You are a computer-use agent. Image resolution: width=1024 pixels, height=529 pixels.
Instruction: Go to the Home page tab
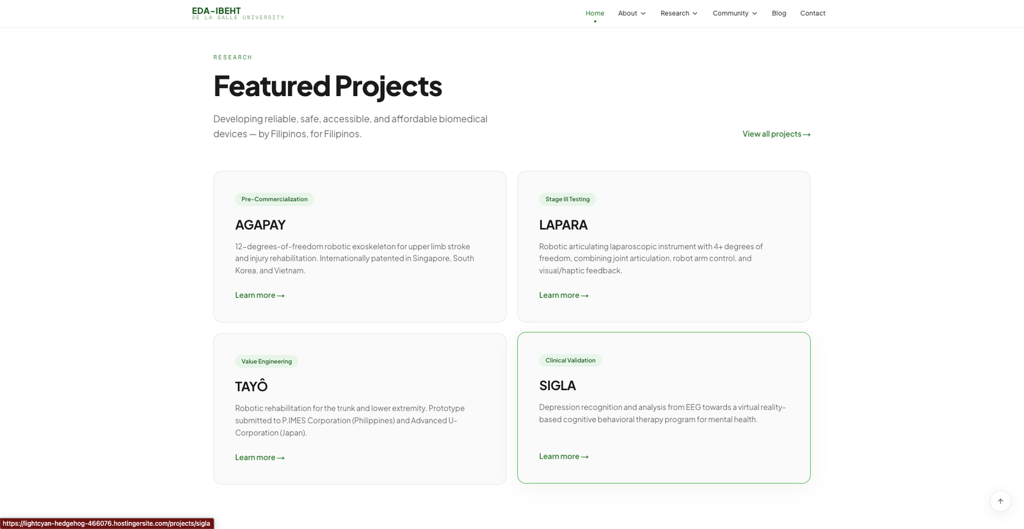point(595,13)
